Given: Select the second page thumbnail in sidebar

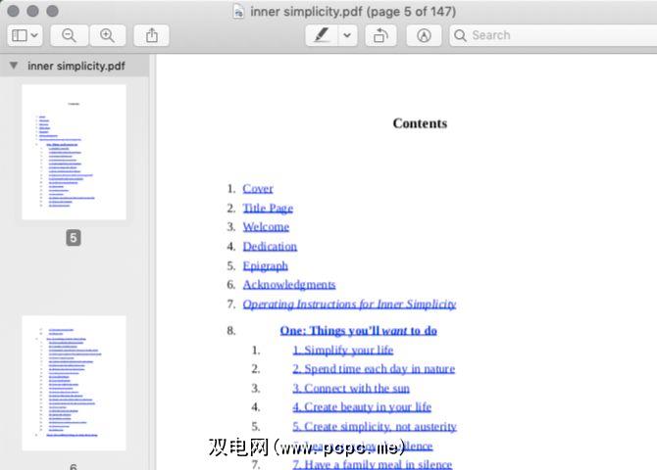Looking at the screenshot, I should coord(74,382).
